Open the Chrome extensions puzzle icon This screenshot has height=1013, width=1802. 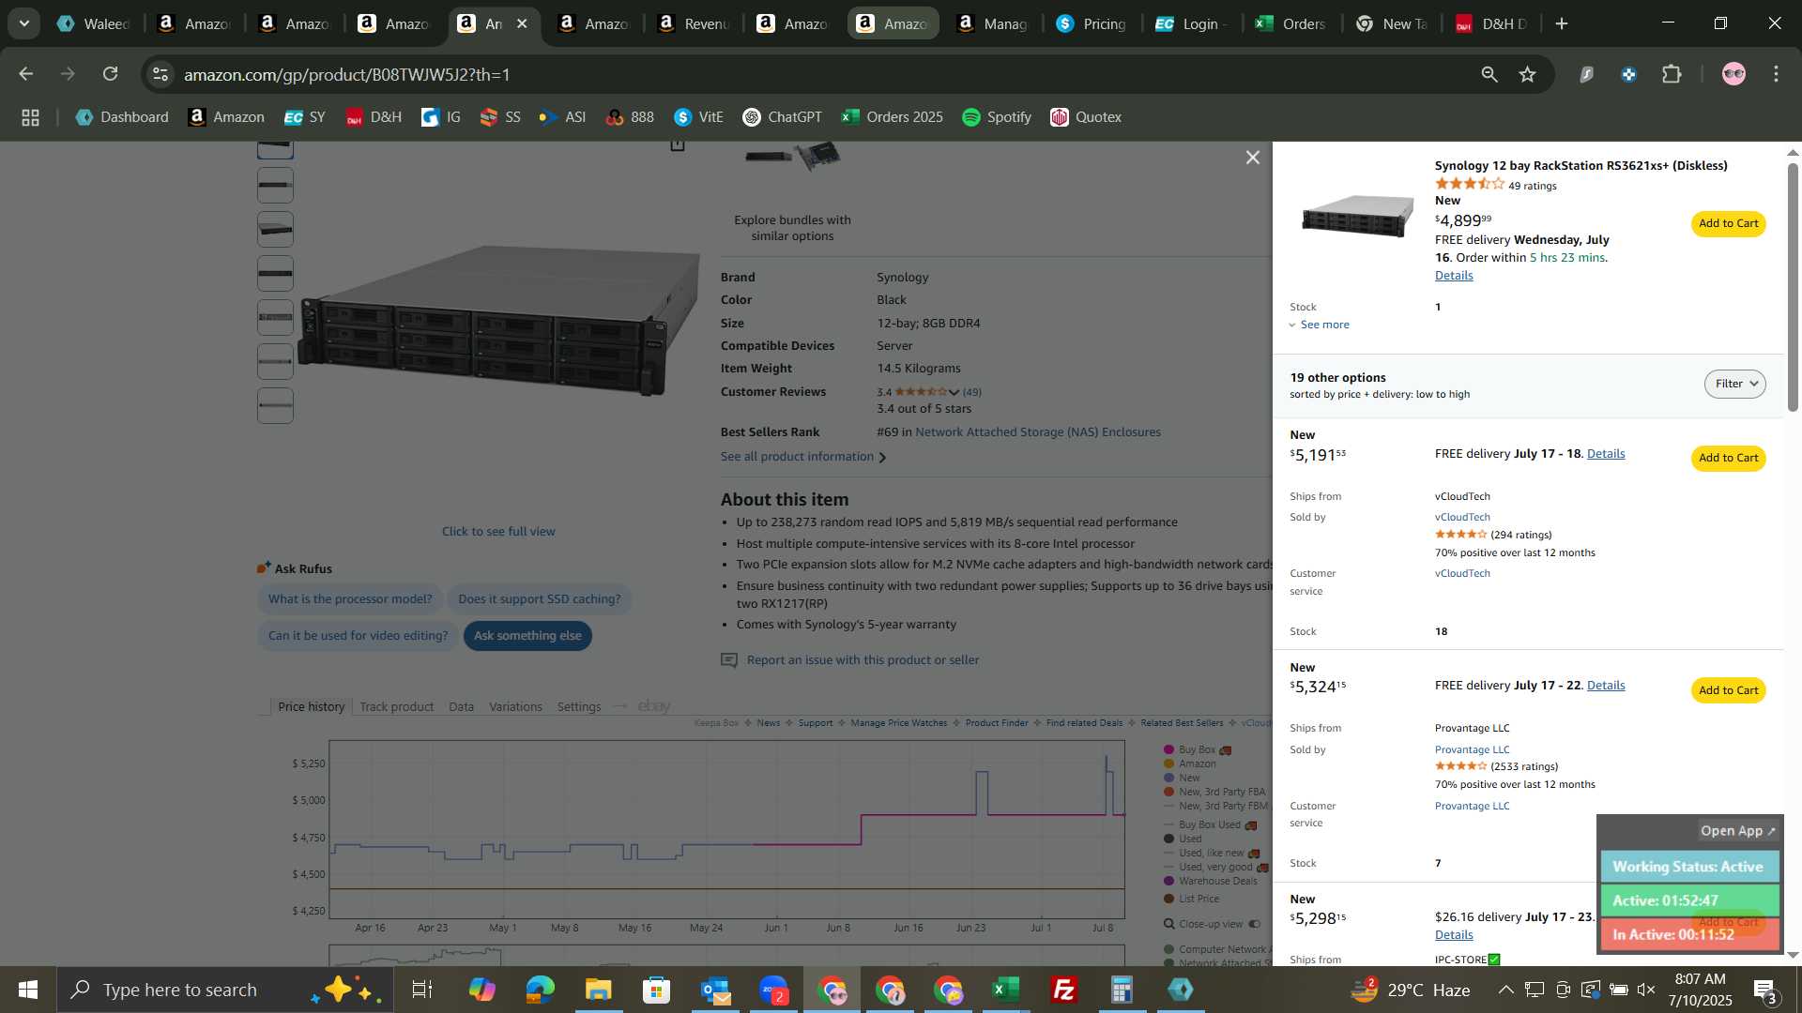coord(1672,74)
